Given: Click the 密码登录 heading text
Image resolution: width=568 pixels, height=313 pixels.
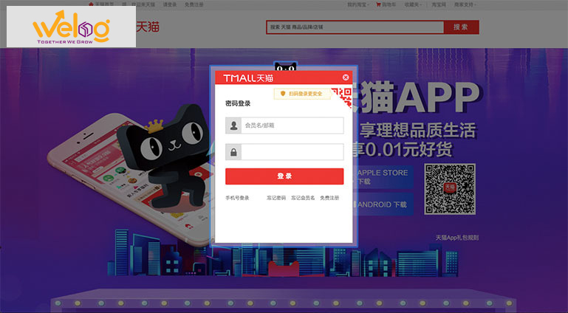Looking at the screenshot, I should pyautogui.click(x=238, y=103).
